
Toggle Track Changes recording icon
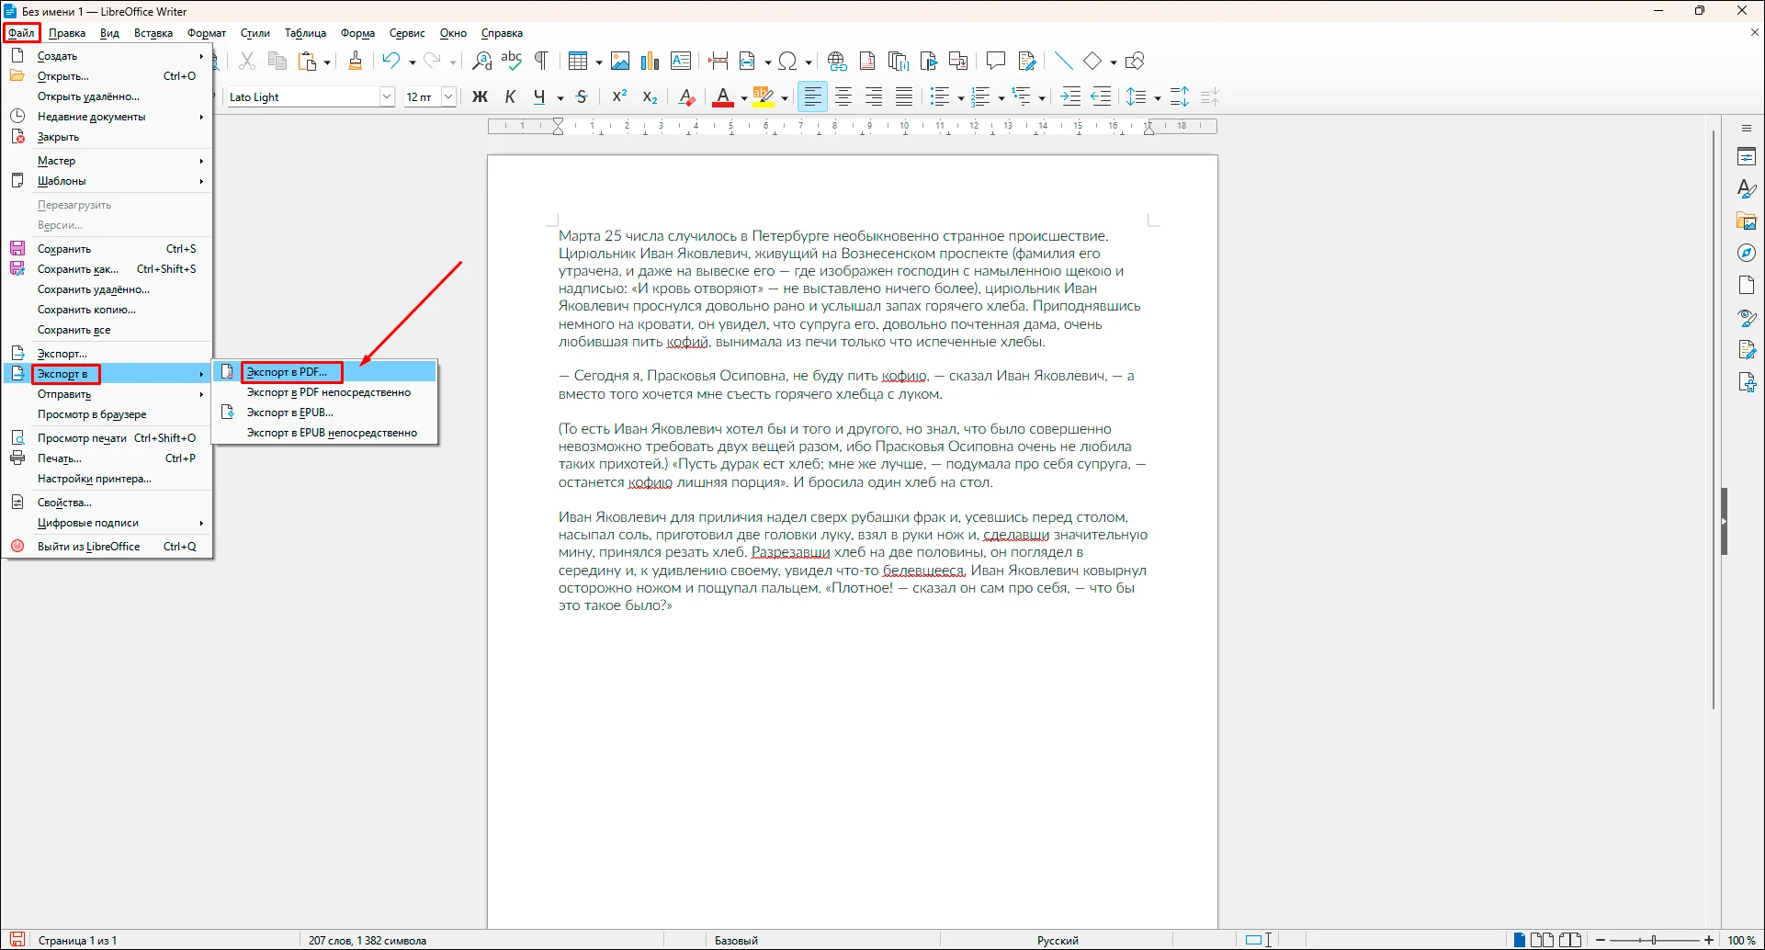(1027, 61)
